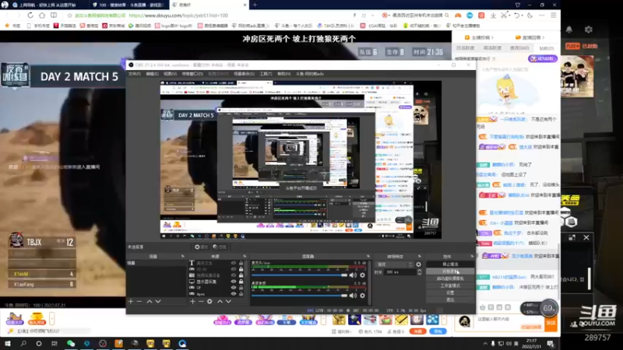Image resolution: width=623 pixels, height=350 pixels.
Task: Click the transition duration stepper arrows
Action: 419,272
